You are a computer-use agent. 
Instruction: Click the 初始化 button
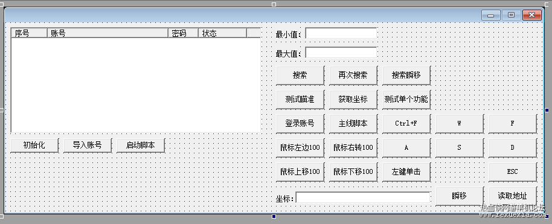tap(34, 146)
